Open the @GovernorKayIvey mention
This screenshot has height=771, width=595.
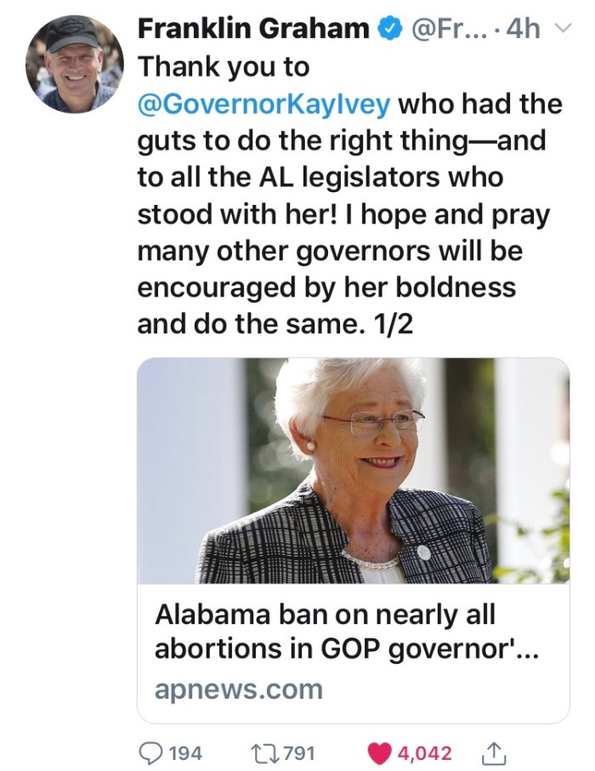click(263, 105)
